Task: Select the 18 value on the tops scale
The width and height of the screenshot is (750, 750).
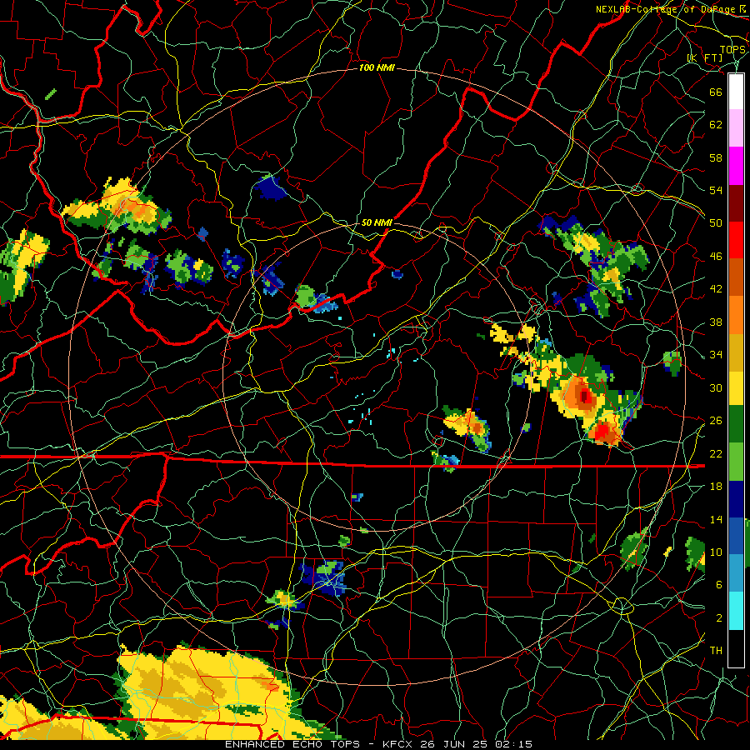Action: (716, 487)
